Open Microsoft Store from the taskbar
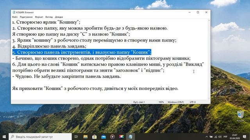 tap(95, 136)
